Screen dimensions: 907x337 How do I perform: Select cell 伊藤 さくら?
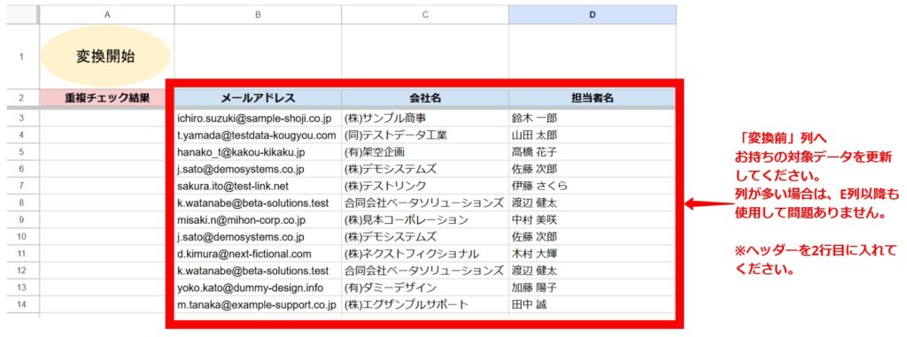click(593, 186)
